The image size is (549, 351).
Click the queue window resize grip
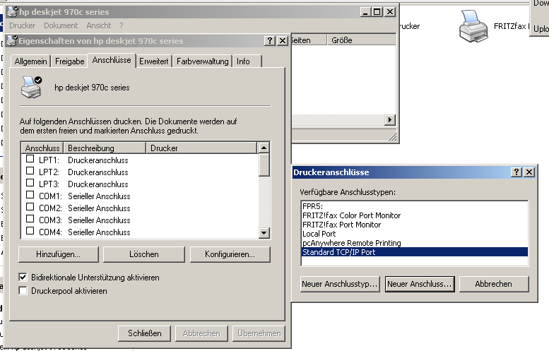(x=392, y=136)
